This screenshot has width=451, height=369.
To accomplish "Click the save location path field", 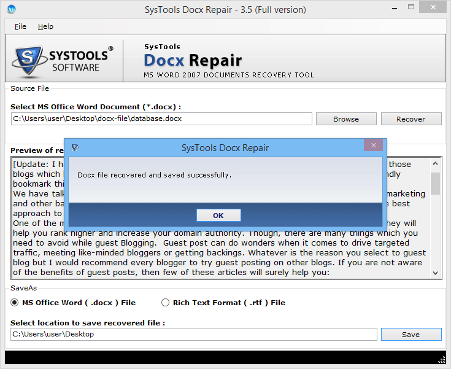I will (193, 334).
